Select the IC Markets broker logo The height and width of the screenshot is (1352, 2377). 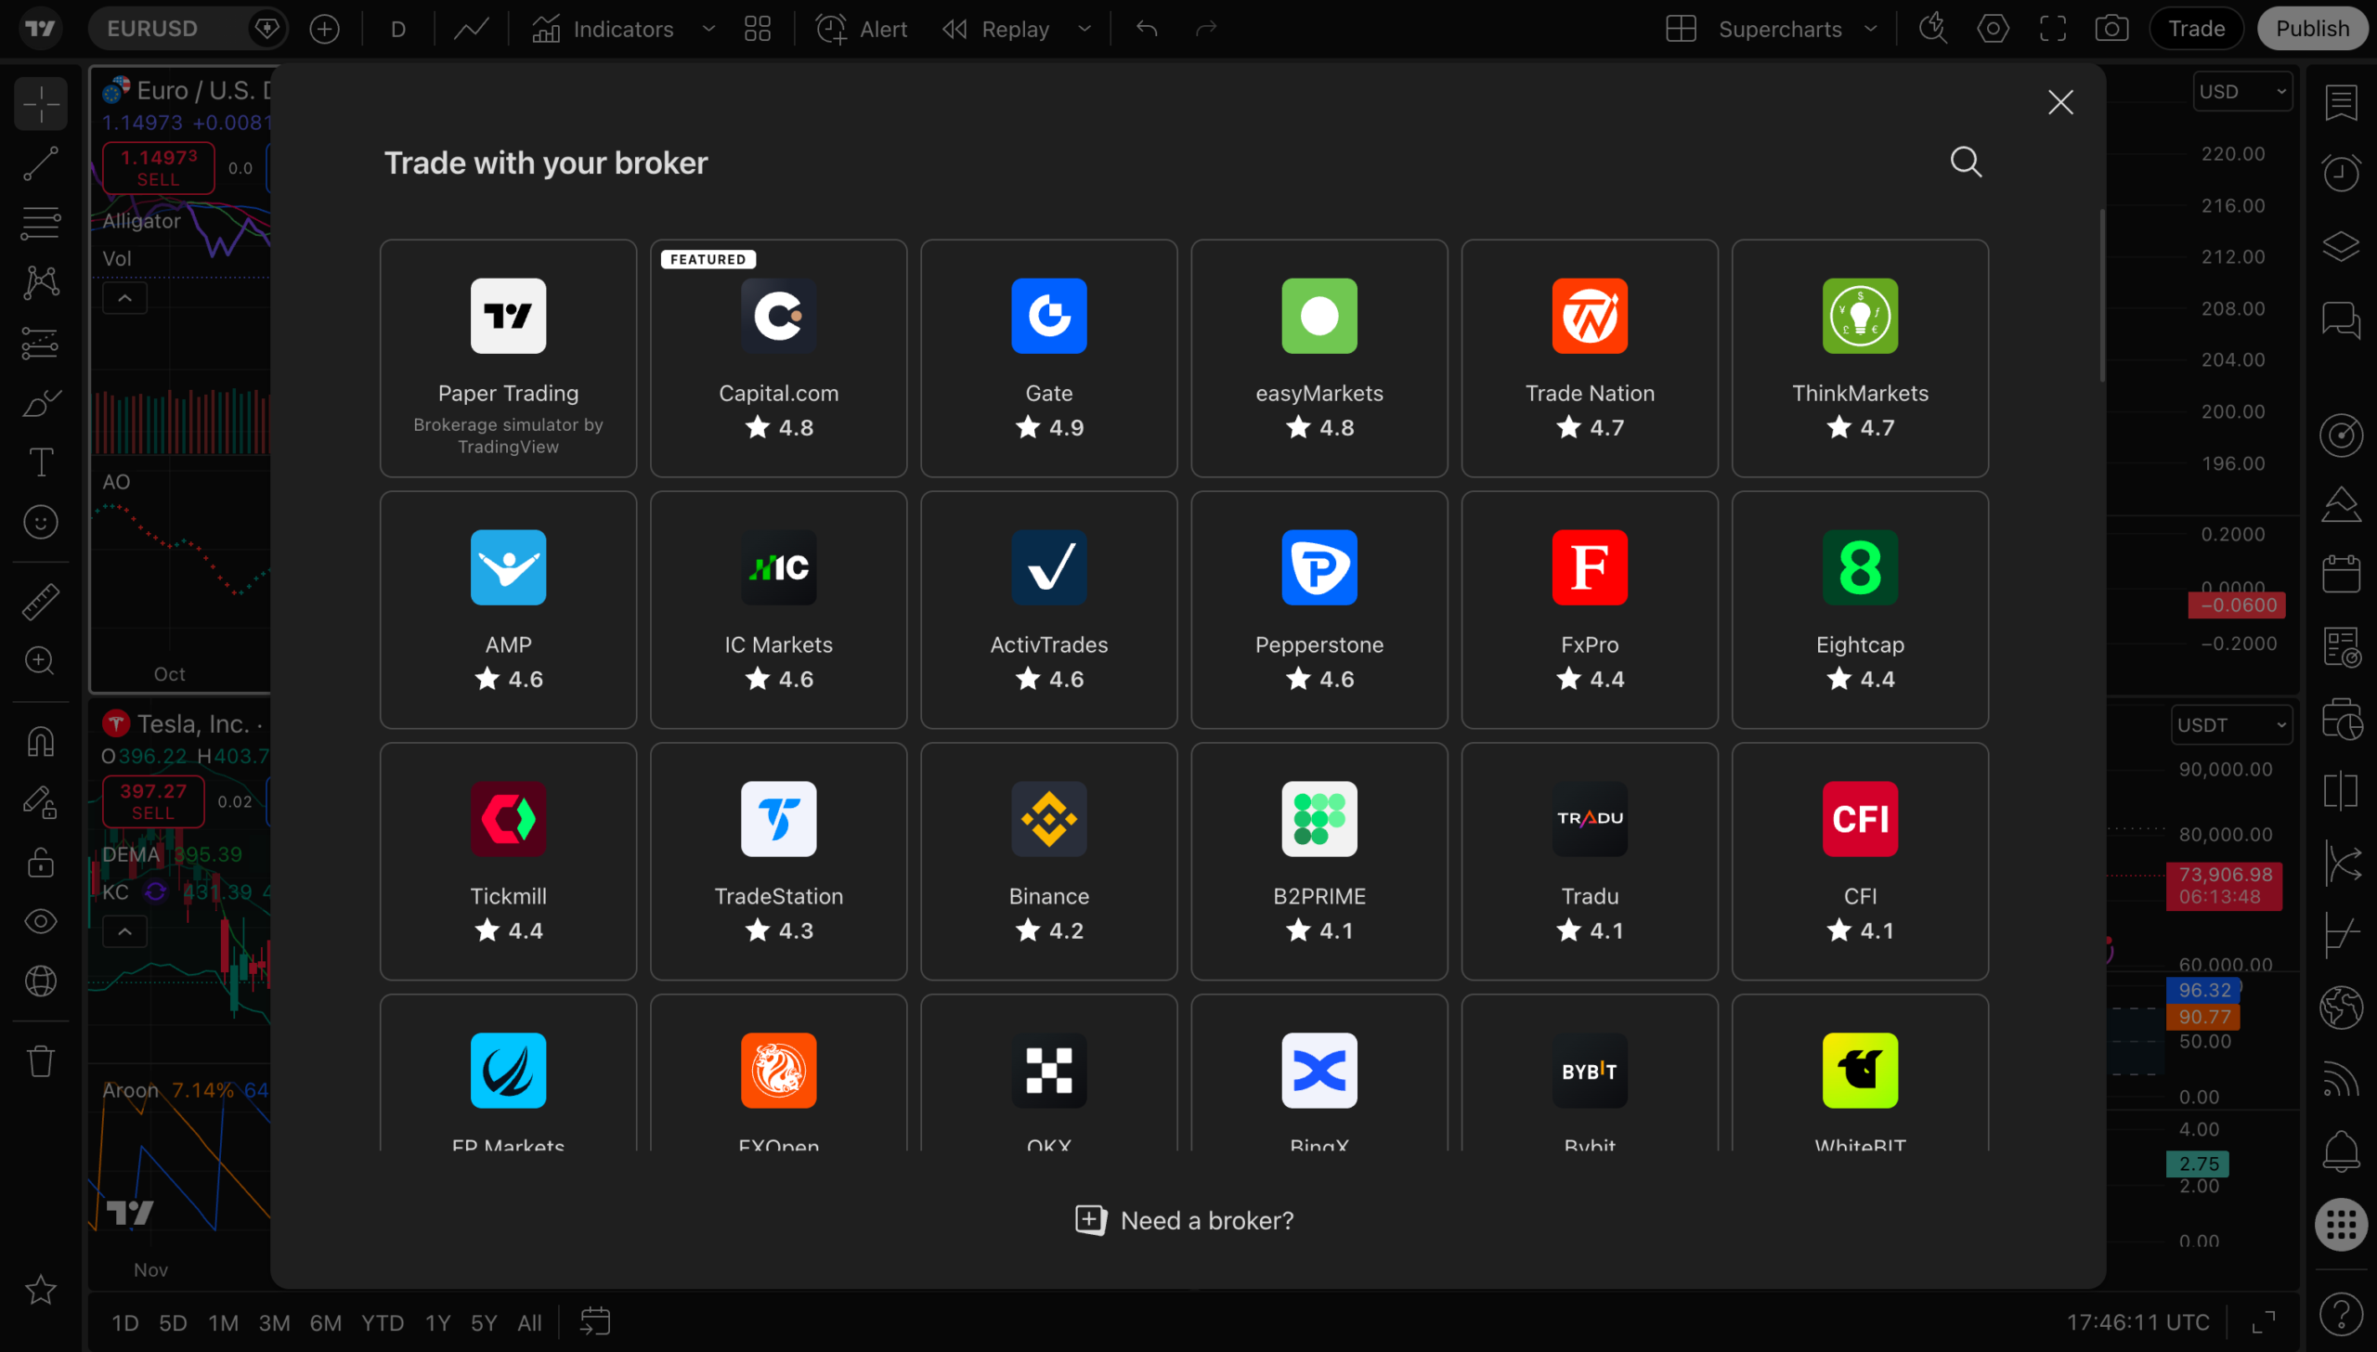tap(778, 567)
